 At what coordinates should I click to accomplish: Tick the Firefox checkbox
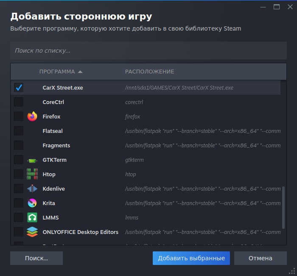click(19, 116)
